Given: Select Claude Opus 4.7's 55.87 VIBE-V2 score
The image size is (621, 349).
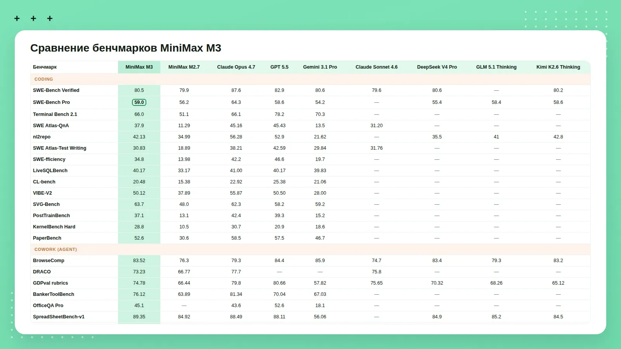Looking at the screenshot, I should pyautogui.click(x=236, y=193).
